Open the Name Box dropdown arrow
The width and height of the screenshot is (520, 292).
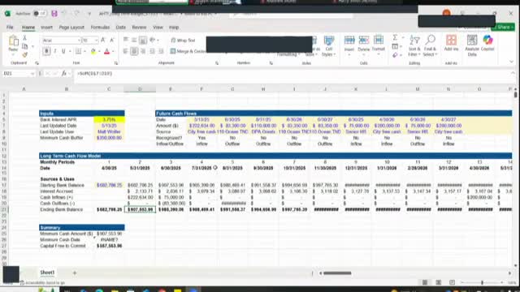[32, 74]
